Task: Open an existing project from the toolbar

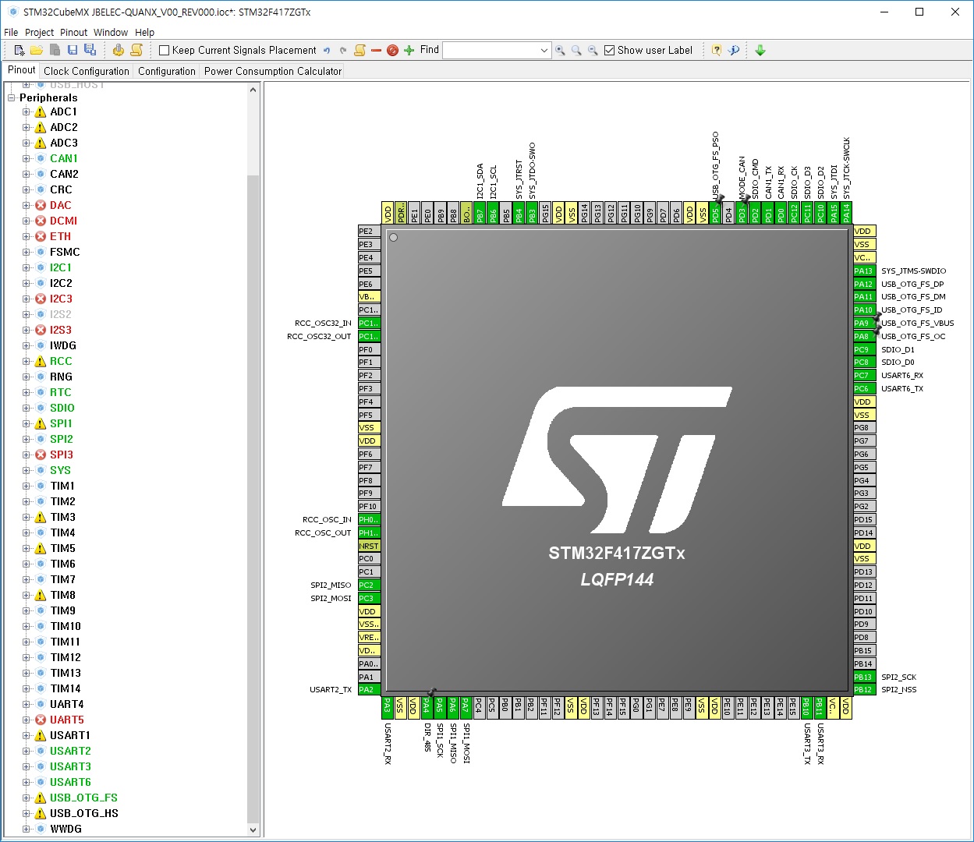Action: click(x=36, y=50)
